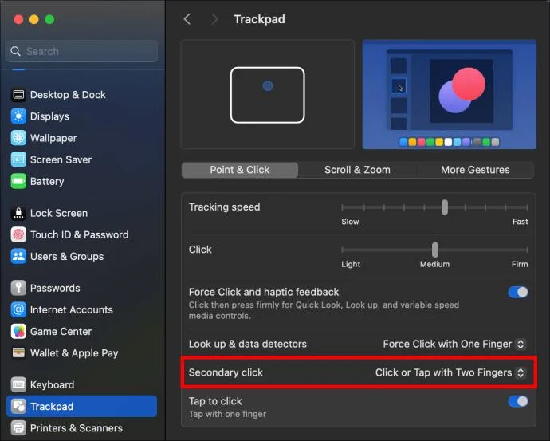Screen dimensions: 550x441
Task: Open Lock Screen settings label
Action: coord(59,213)
